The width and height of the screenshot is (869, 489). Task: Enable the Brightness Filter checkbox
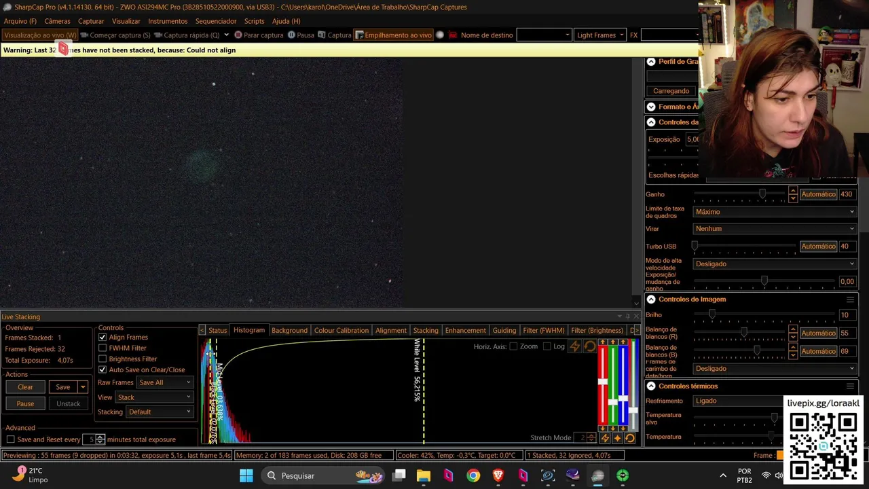pyautogui.click(x=103, y=359)
